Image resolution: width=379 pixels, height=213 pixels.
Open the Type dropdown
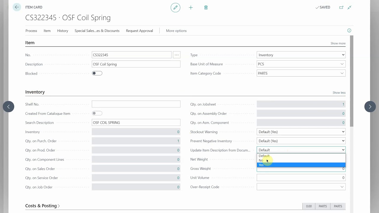[301, 55]
